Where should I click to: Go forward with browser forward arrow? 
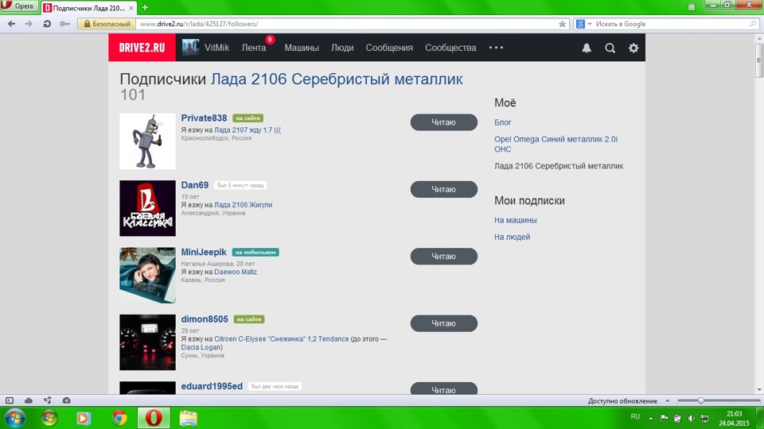tap(29, 24)
